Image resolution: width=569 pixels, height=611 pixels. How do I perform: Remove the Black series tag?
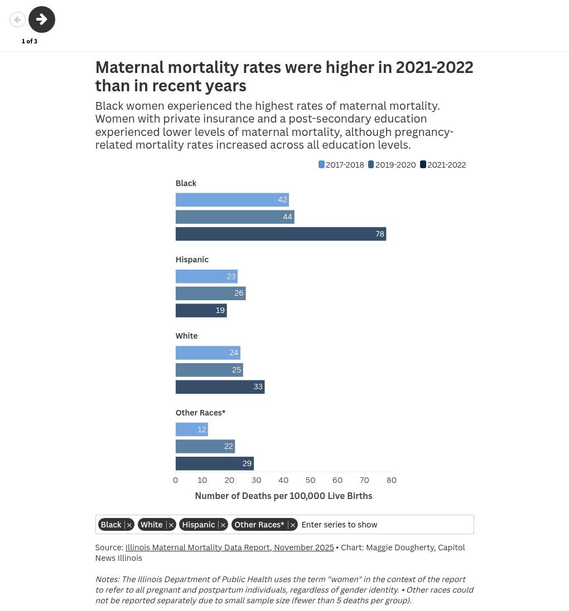pos(129,525)
